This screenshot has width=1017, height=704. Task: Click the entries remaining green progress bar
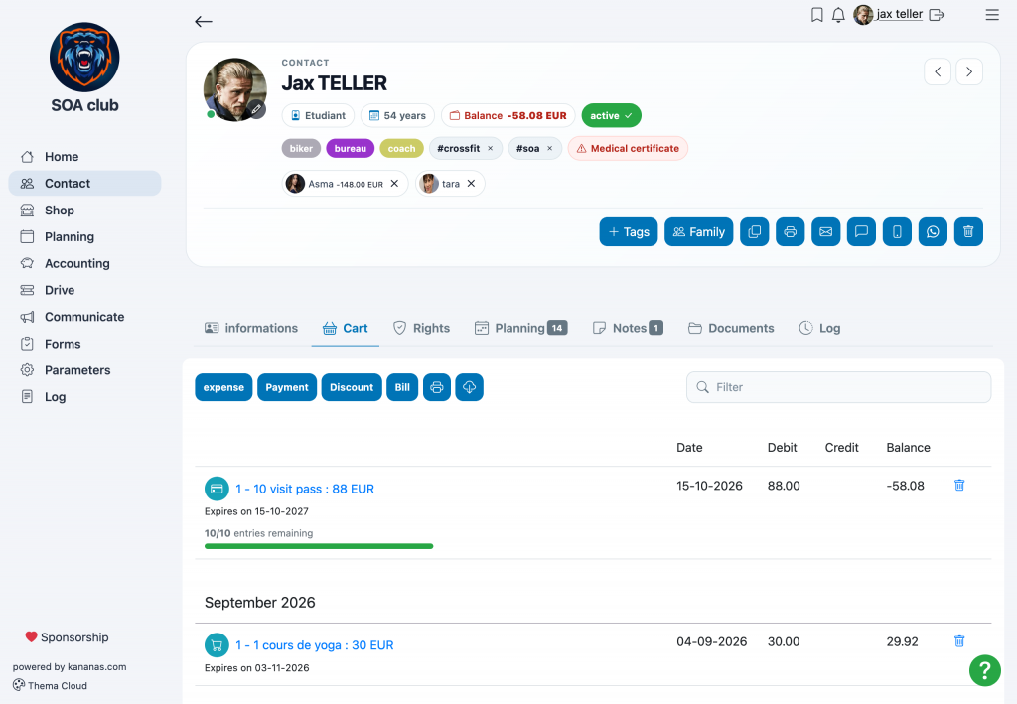pyautogui.click(x=319, y=546)
